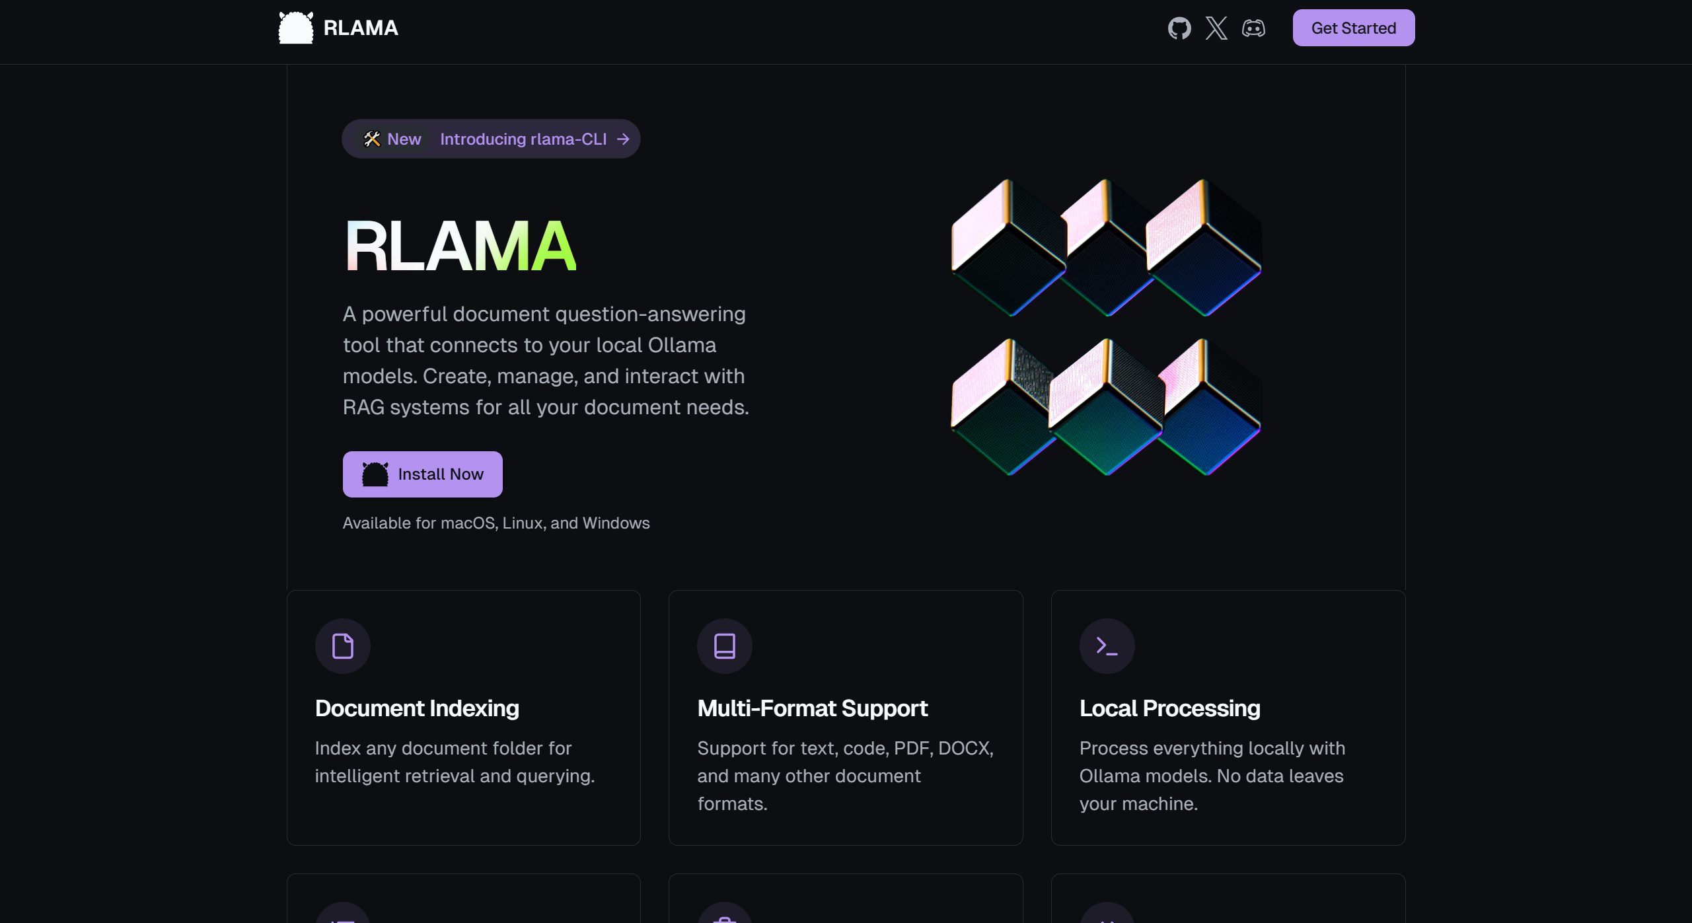This screenshot has height=923, width=1692.
Task: Select the Multi-Format Support book icon
Action: pos(724,646)
